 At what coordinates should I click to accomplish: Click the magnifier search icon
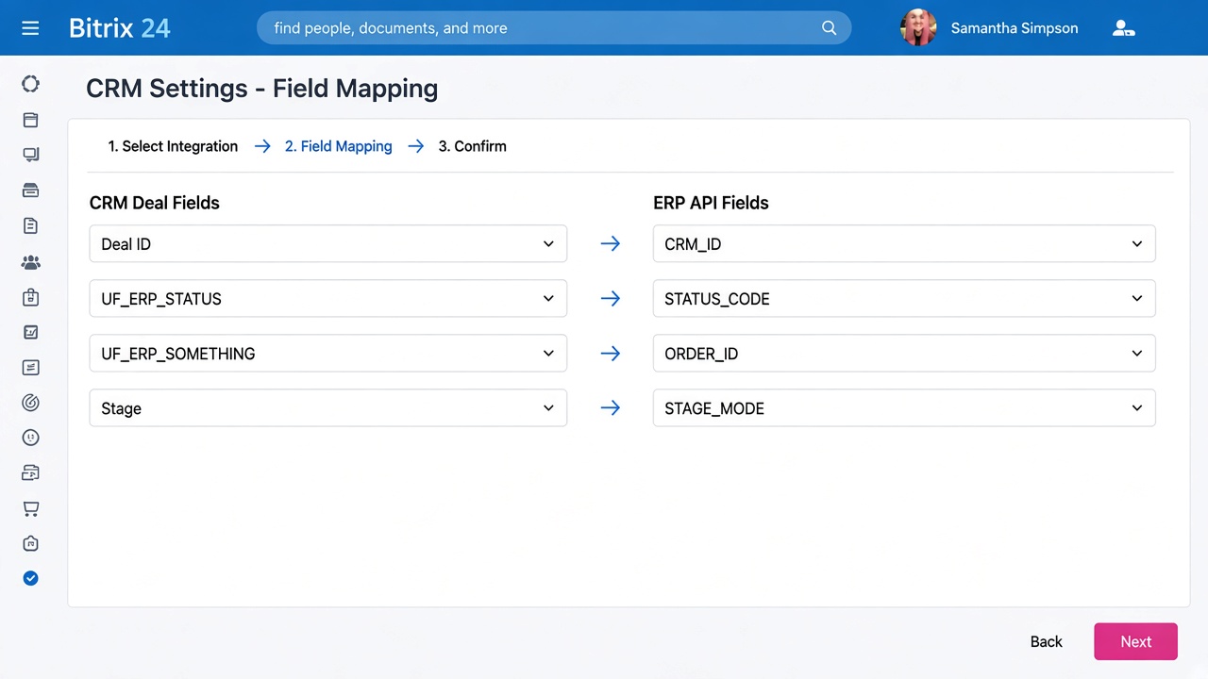click(x=829, y=28)
